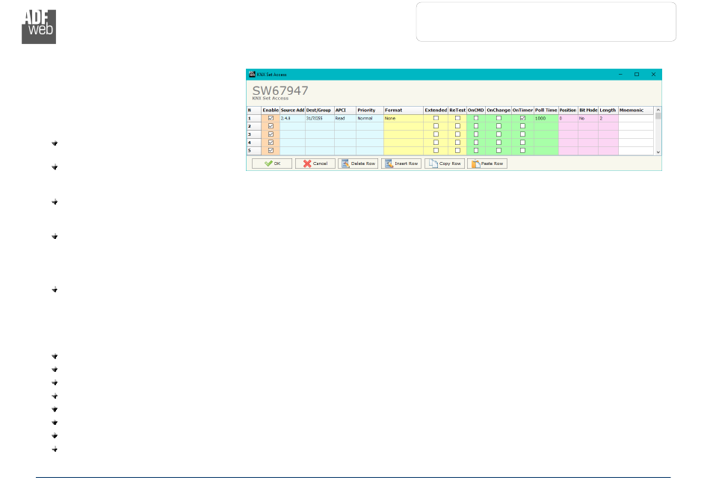The width and height of the screenshot is (710, 492).
Task: Open Bit Mode cell 'No' in row 1
Action: pyautogui.click(x=588, y=118)
